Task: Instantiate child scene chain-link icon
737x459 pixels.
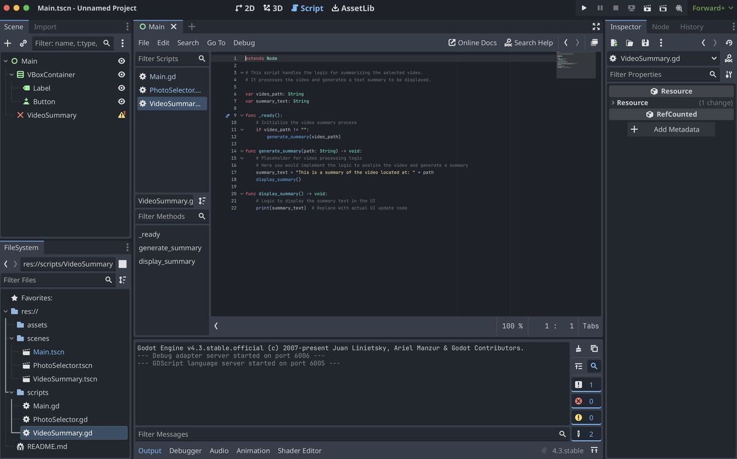Action: (x=23, y=43)
